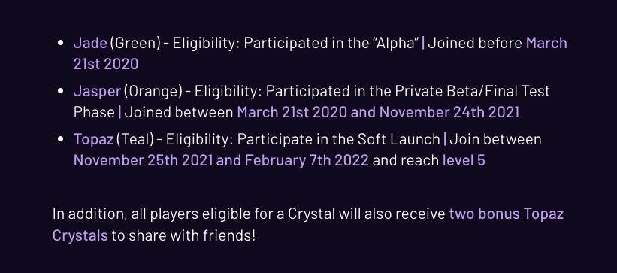Click the bullet point beside Topaz

[x=60, y=139]
